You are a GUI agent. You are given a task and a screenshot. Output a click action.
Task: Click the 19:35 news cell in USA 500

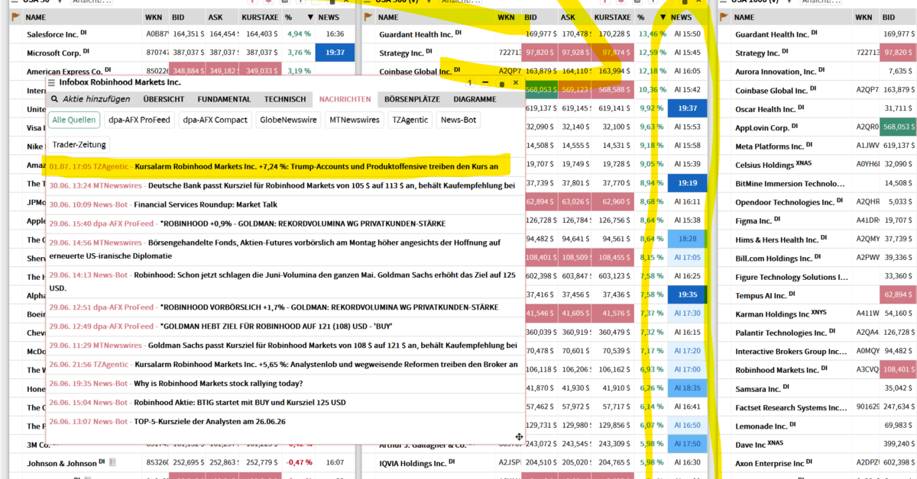pyautogui.click(x=688, y=294)
